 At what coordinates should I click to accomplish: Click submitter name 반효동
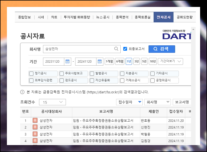(x=146, y=121)
